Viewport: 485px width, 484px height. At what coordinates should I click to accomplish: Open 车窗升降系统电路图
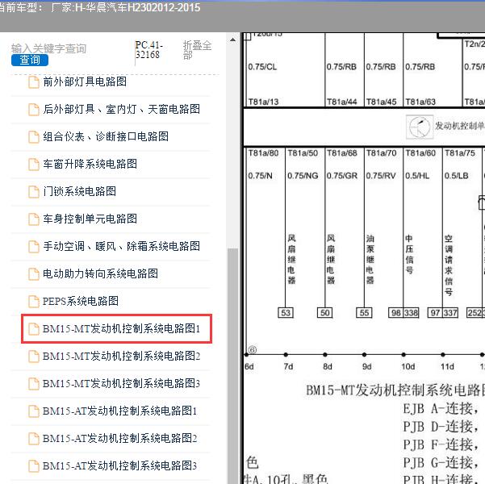pyautogui.click(x=90, y=164)
